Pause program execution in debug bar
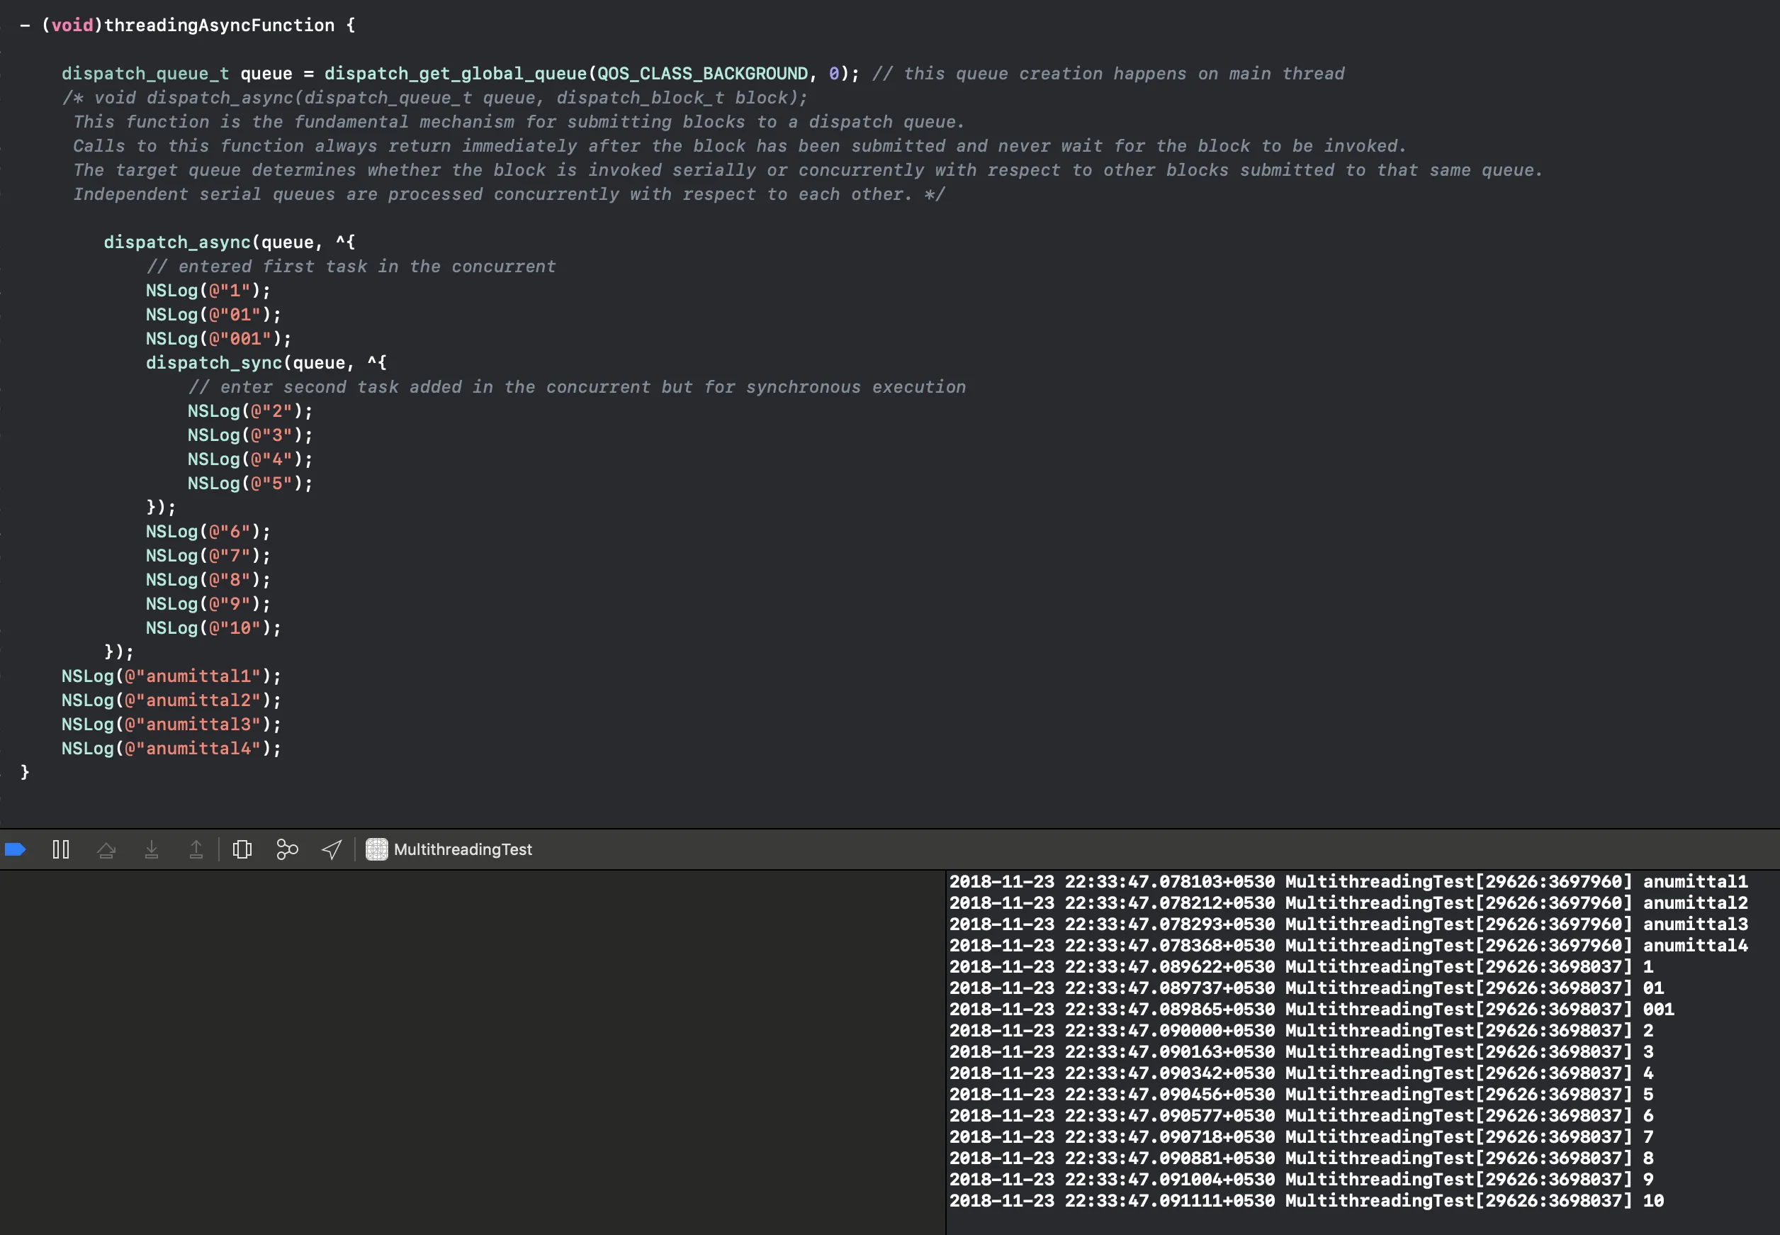Screen dimensions: 1780x1235 [61, 849]
